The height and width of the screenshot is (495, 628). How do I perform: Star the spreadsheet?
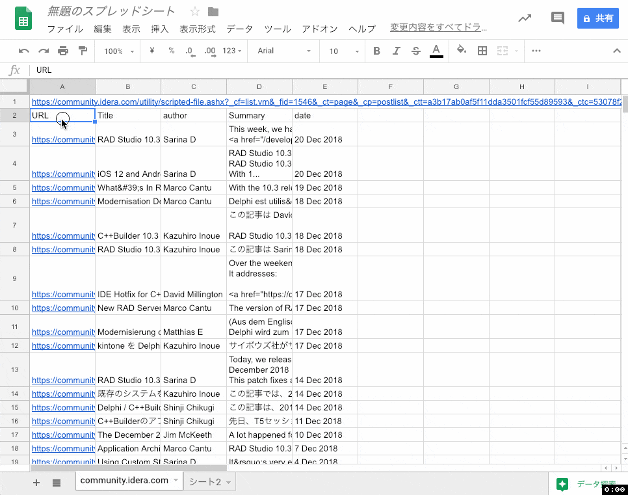195,12
